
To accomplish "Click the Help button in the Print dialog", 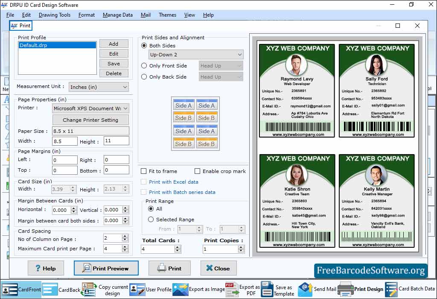I will (x=46, y=268).
